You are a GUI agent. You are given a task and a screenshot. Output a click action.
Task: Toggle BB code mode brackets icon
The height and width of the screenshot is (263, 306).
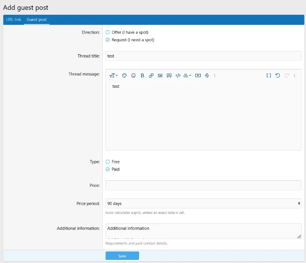point(269,75)
